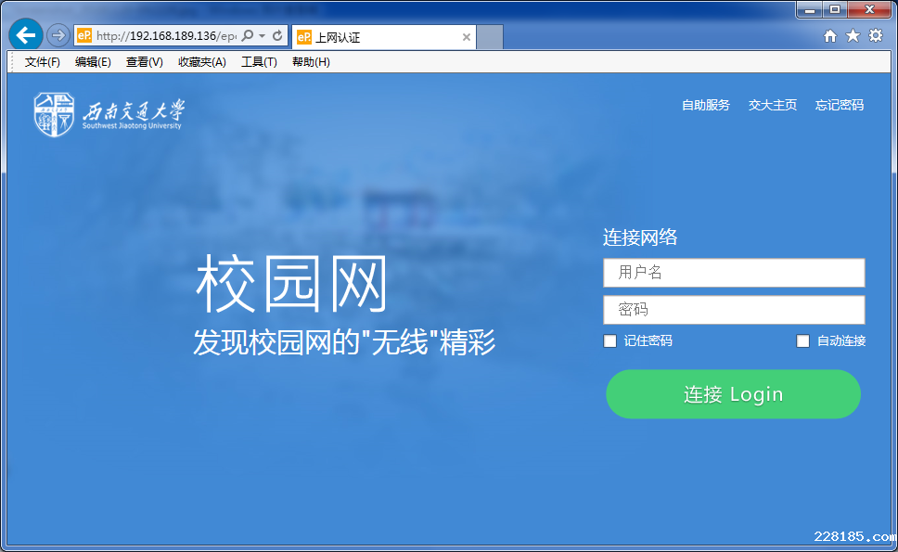
Task: Click the browser Forward arrow button
Action: pos(58,35)
